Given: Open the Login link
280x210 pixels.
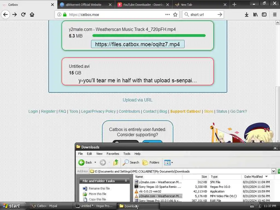Looking at the screenshot, I should [x=33, y=111].
